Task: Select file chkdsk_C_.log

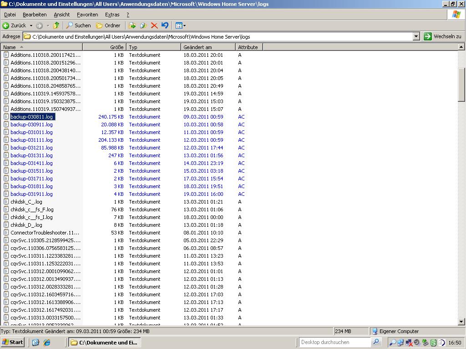Action: pyautogui.click(x=26, y=201)
